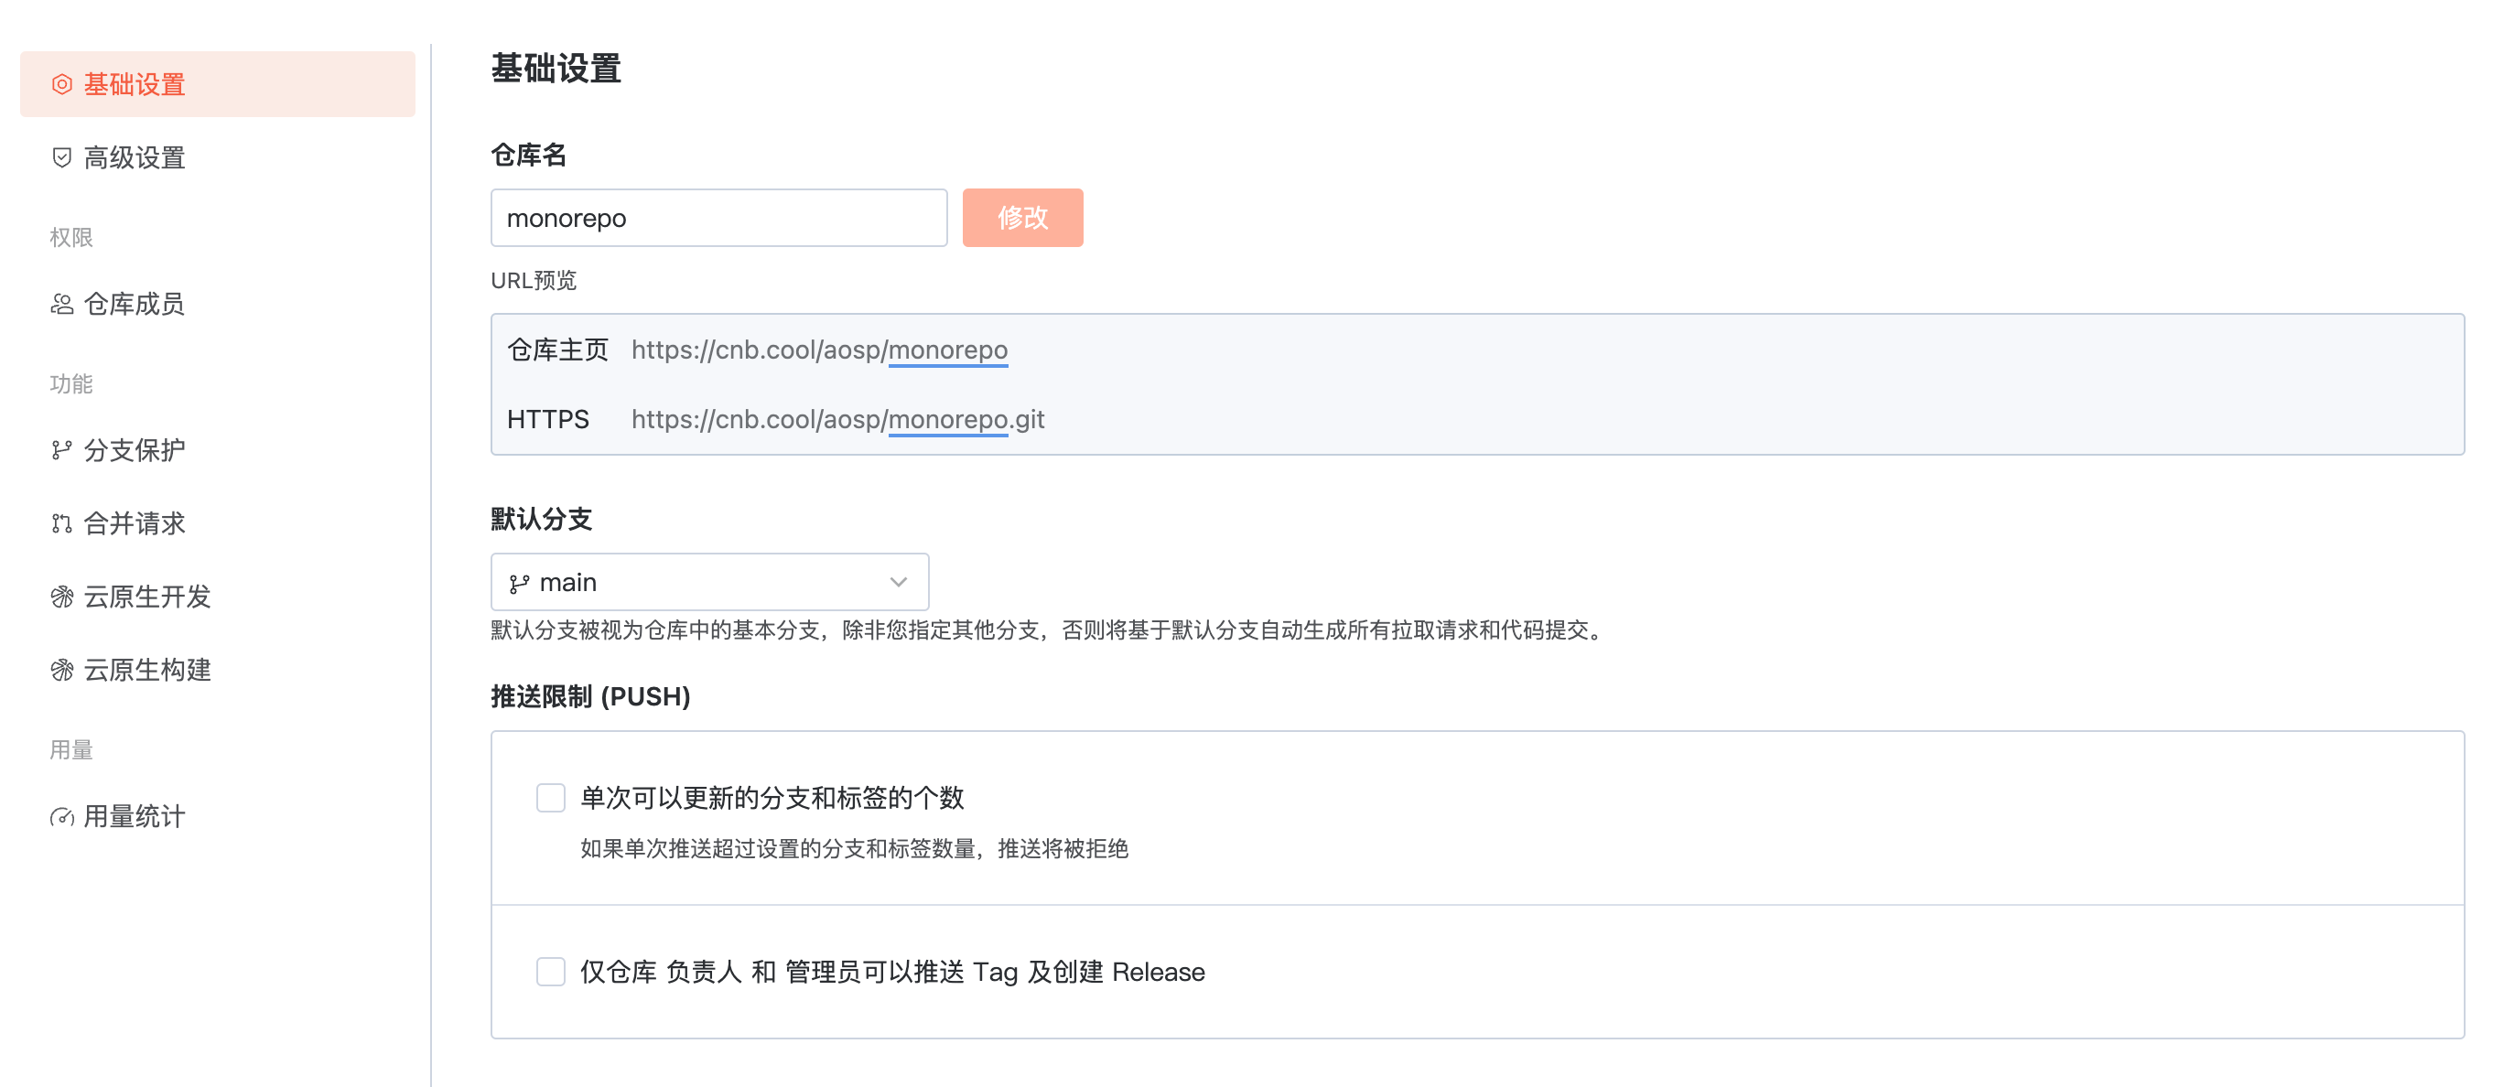Open 云原生构建 settings
The width and height of the screenshot is (2504, 1087).
[218, 671]
